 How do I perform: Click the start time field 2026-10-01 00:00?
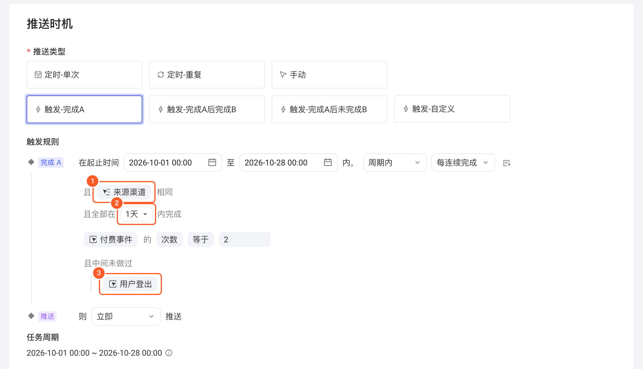(173, 163)
